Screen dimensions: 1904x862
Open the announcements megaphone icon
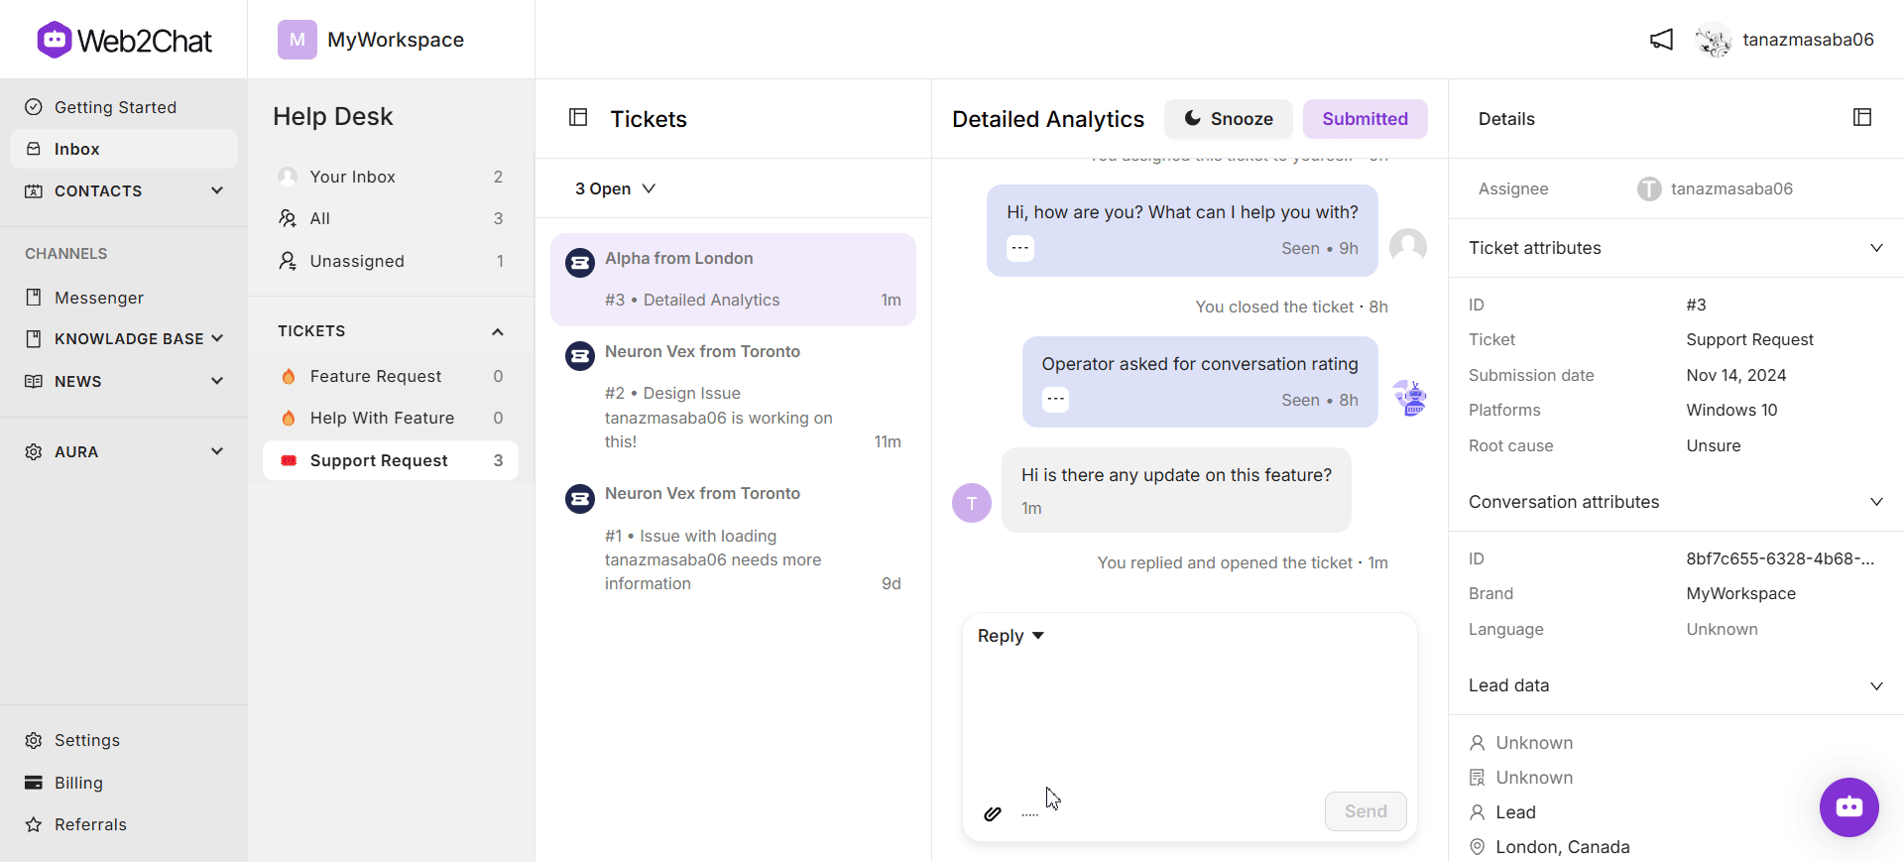coord(1661,40)
